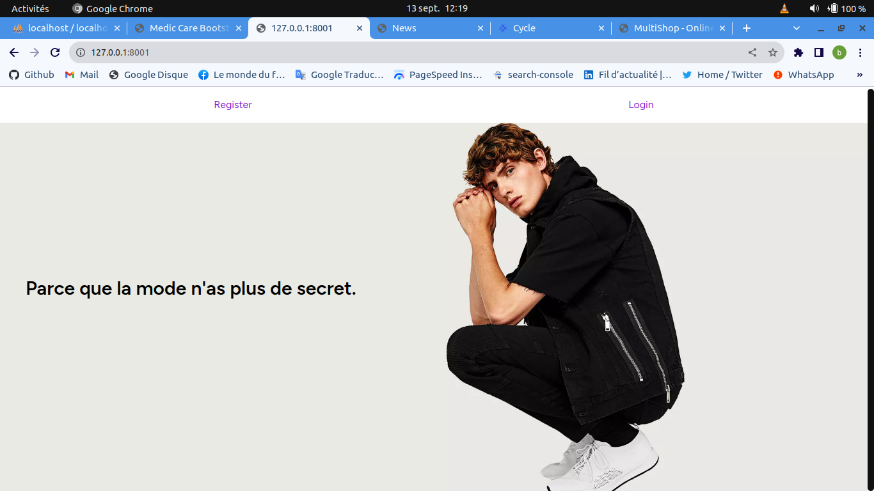Go back using the browser back arrow
874x491 pixels.
click(14, 52)
